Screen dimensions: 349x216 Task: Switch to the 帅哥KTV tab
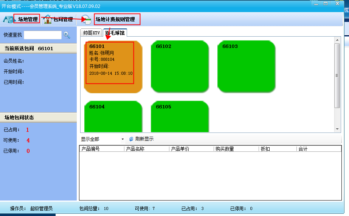[x=91, y=33]
